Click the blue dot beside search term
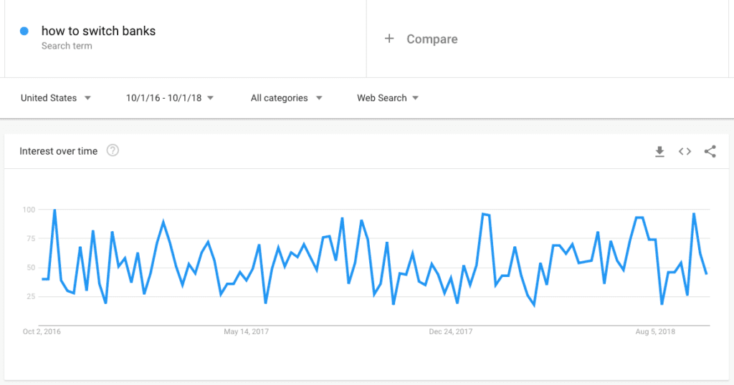The height and width of the screenshot is (385, 734). (24, 31)
